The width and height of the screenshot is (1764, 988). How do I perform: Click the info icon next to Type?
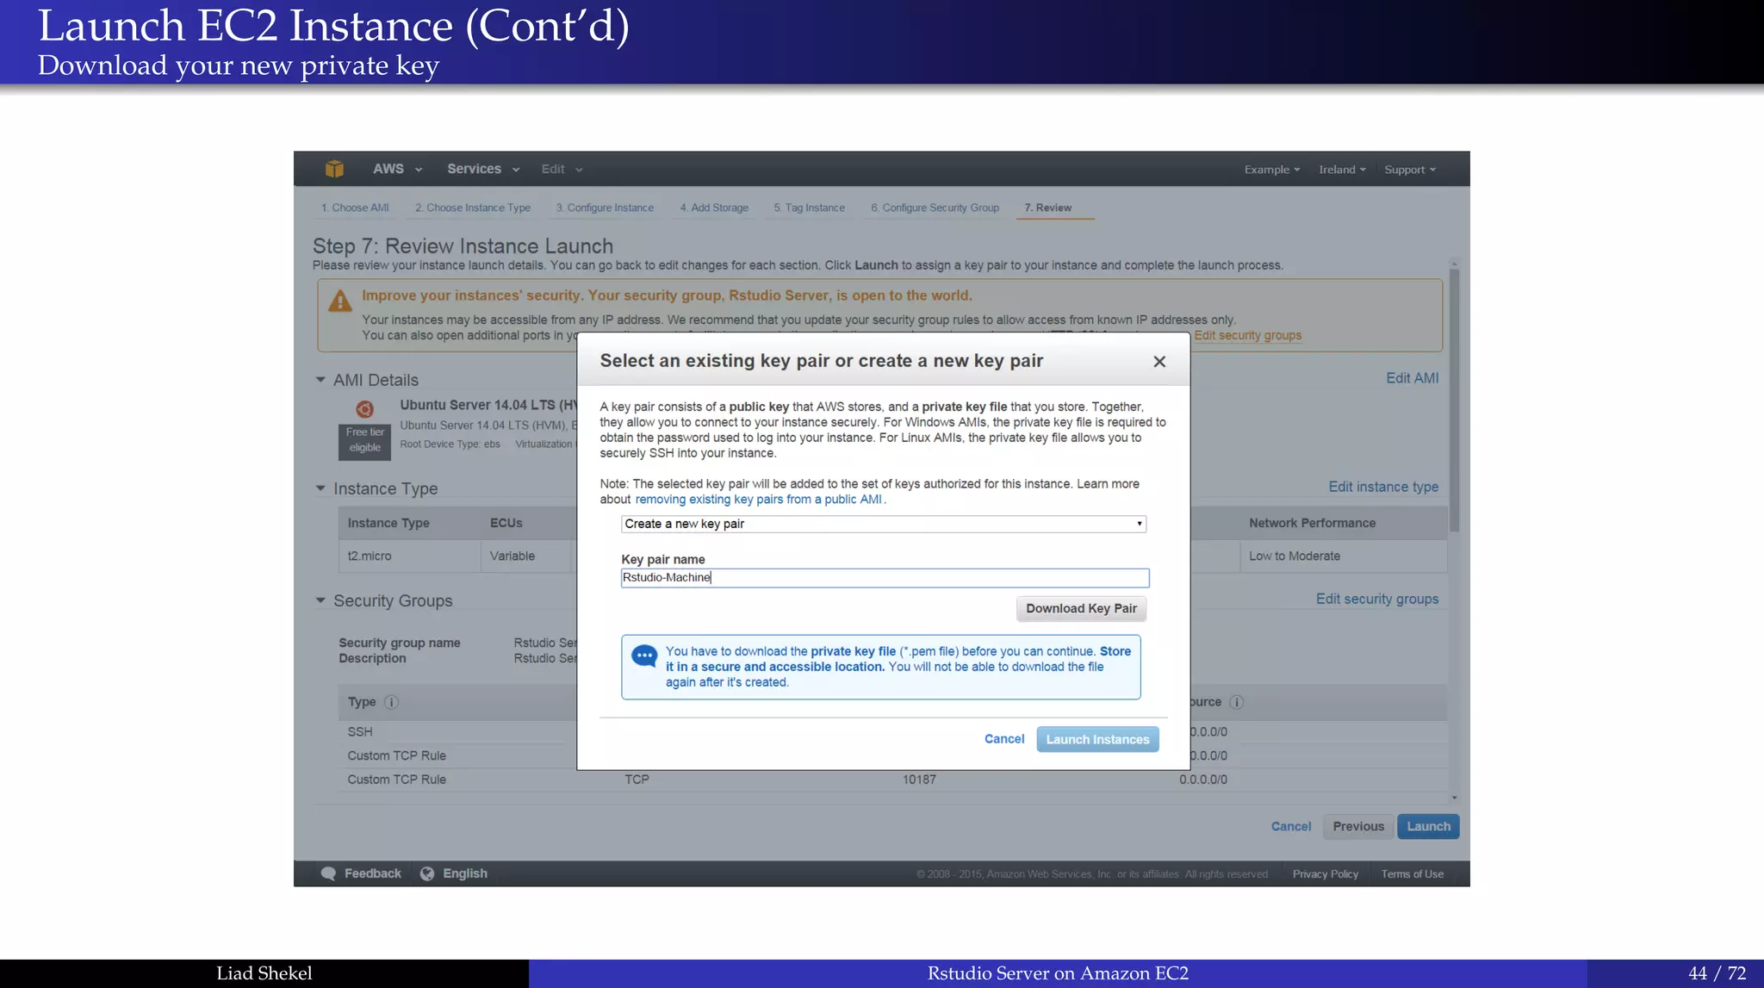391,702
